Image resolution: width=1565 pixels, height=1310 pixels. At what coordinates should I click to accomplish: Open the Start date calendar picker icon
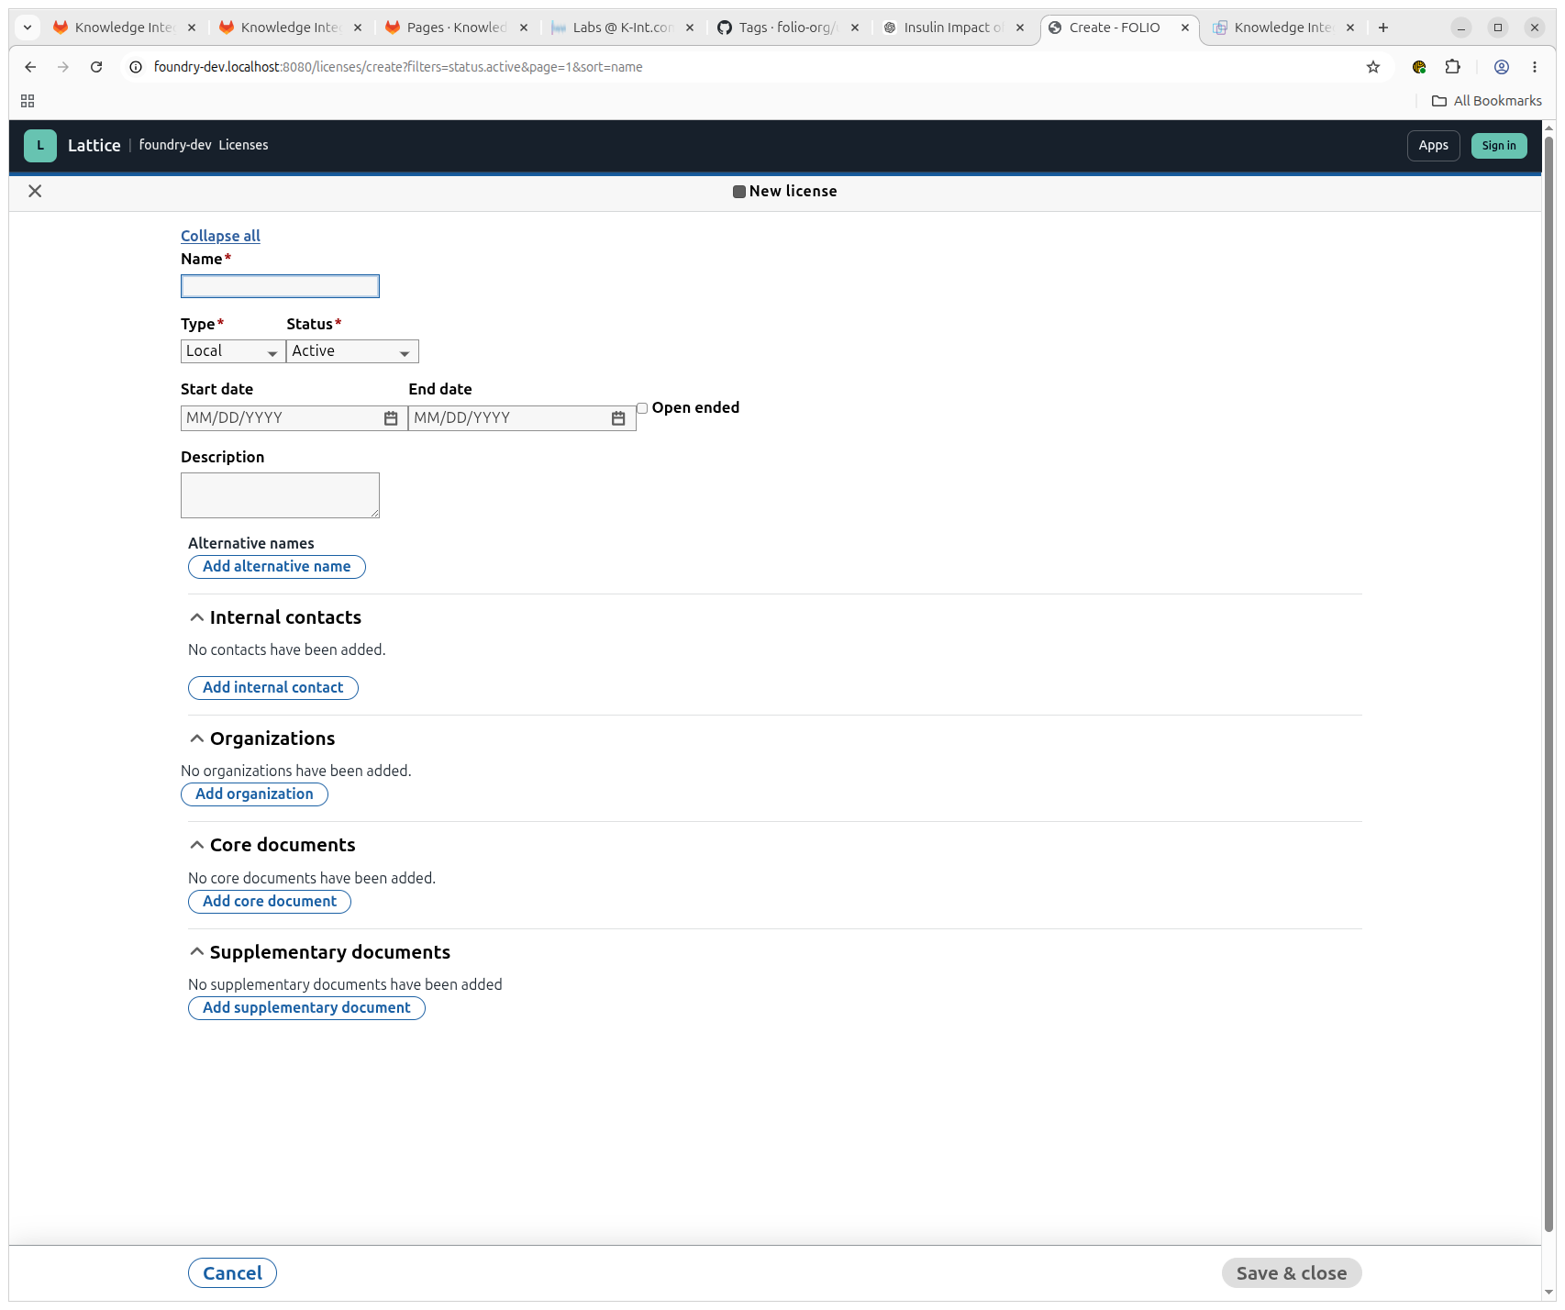click(391, 418)
